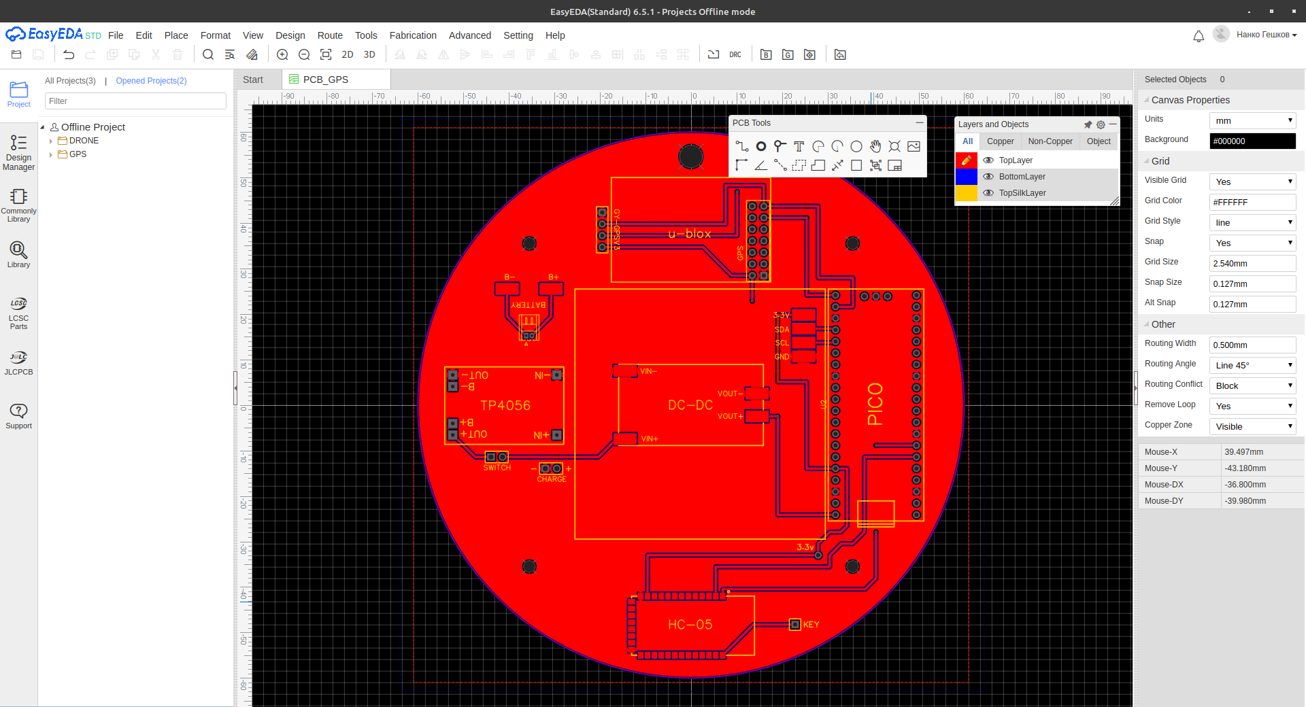Hide the TopLayer using its eye icon
Viewport: 1306px width, 707px height.
(x=988, y=160)
